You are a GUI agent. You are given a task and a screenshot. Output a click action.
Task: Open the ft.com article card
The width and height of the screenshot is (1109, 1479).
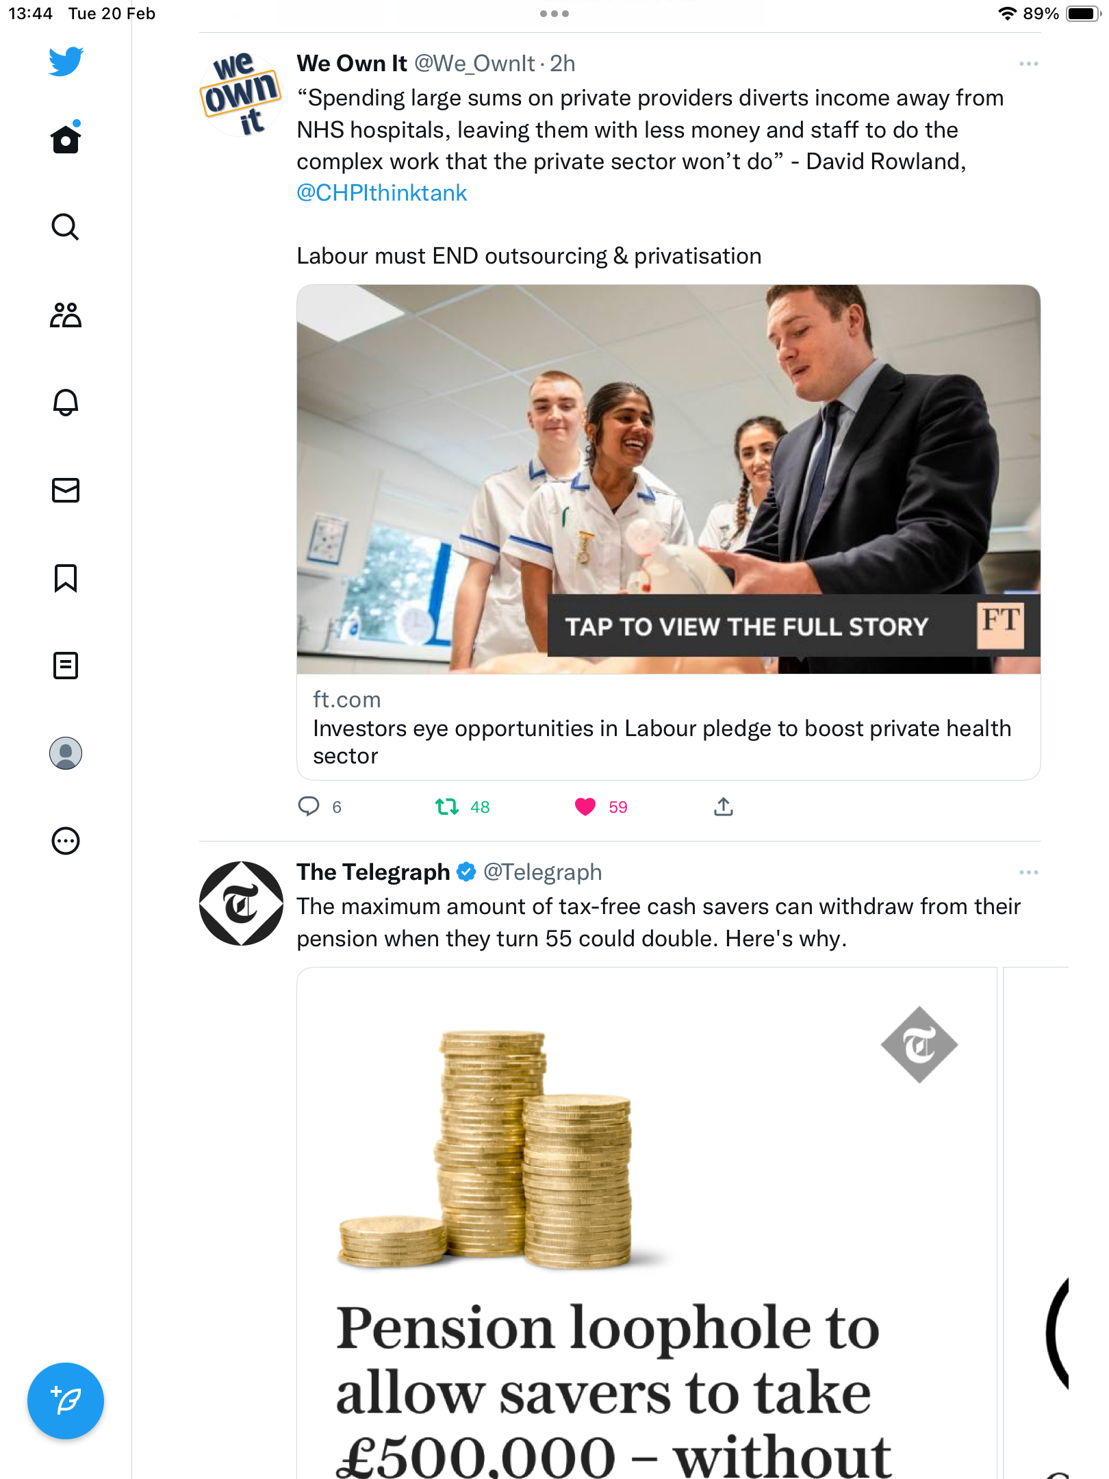coord(668,532)
